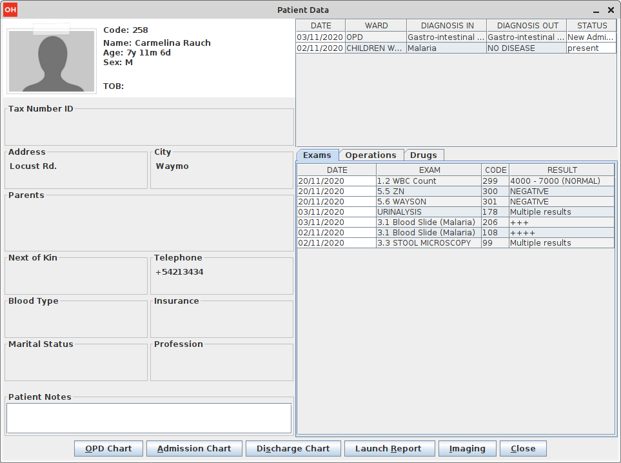Open the Imaging view

pos(467,449)
